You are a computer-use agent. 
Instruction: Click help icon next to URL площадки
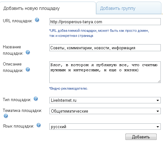(x=37, y=20)
